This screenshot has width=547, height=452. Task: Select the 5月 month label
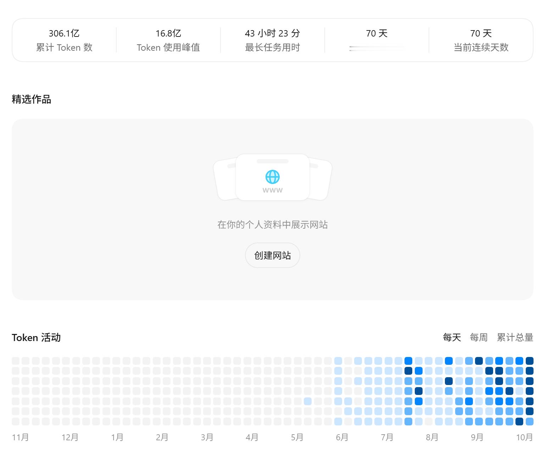297,437
